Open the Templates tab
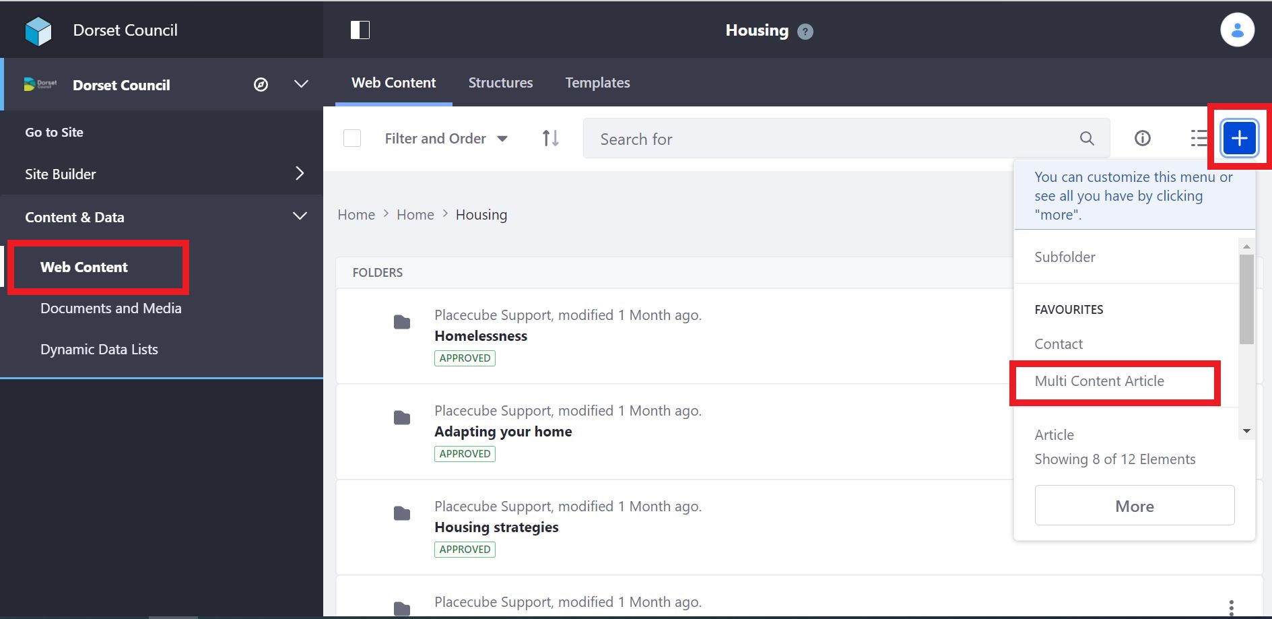This screenshot has width=1272, height=619. click(597, 82)
